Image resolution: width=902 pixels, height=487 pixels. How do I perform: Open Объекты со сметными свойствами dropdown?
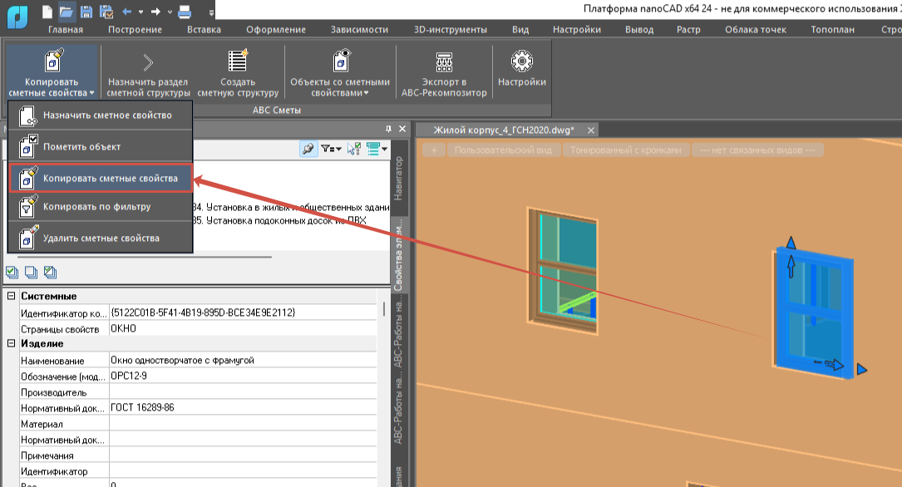(340, 72)
